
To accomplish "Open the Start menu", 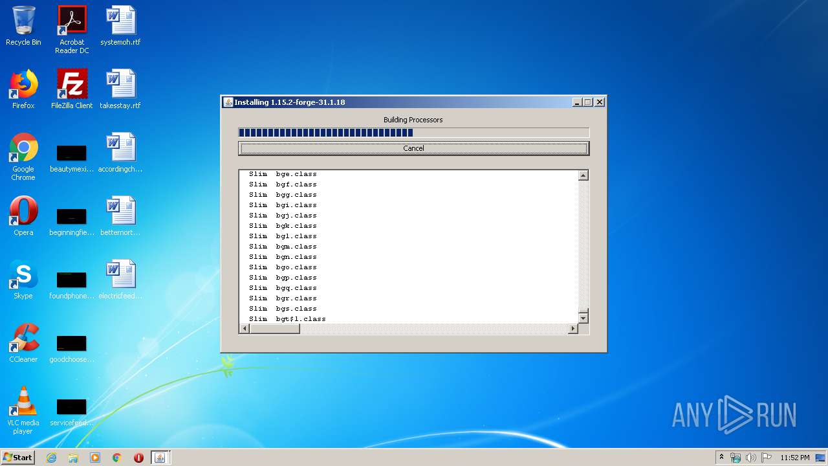I will coord(17,457).
